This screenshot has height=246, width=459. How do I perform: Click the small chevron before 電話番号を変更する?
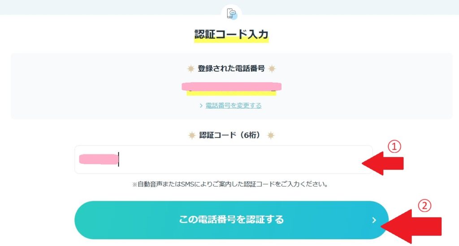click(x=201, y=106)
